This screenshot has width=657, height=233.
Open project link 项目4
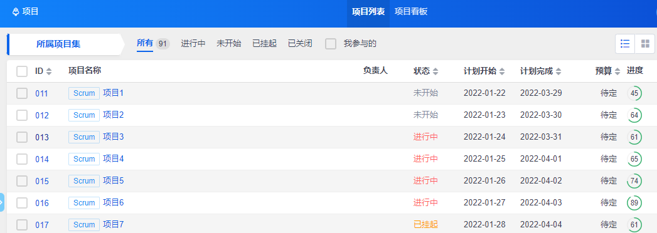pos(114,158)
